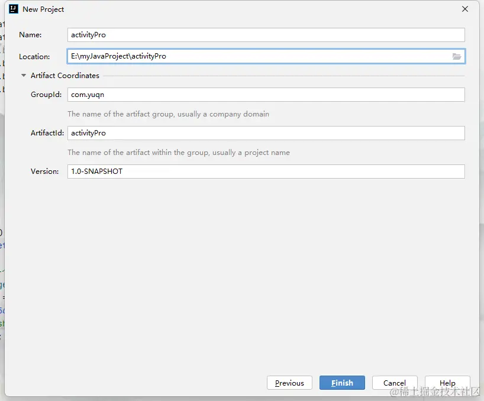This screenshot has width=484, height=401.
Task: Click the Name label
Action: click(x=30, y=35)
